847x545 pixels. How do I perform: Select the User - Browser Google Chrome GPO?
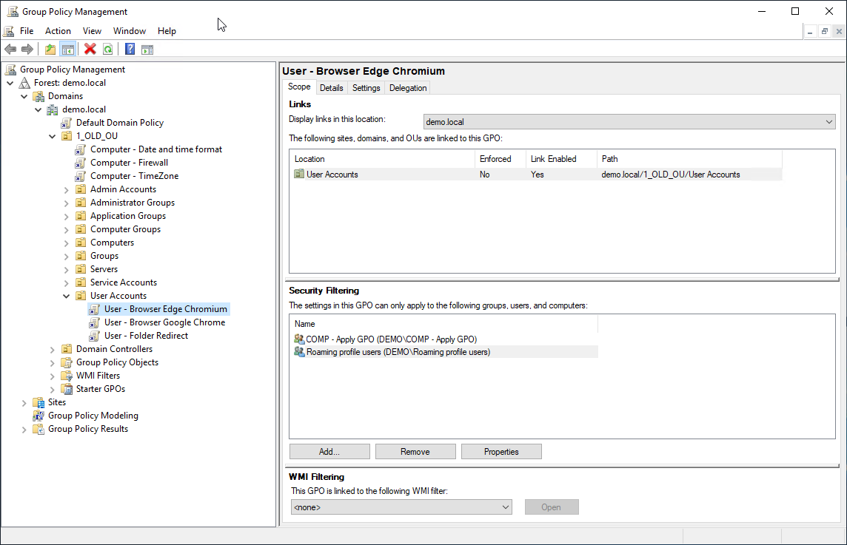(164, 322)
